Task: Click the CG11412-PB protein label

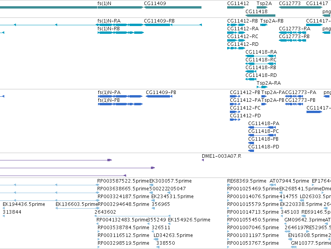Action: point(245,92)
